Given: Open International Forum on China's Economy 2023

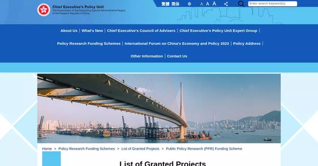Looking at the screenshot, I should [177, 44].
